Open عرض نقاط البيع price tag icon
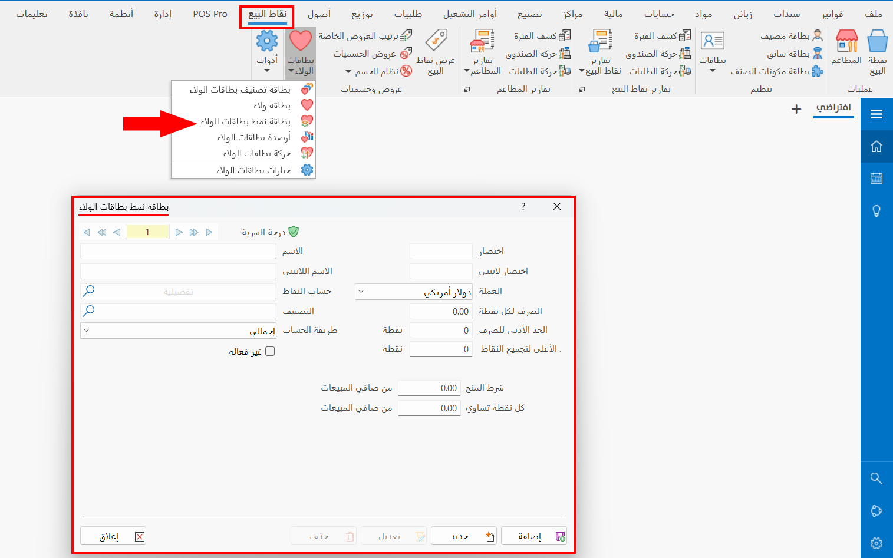Screen dimensions: 893x558 pyautogui.click(x=436, y=50)
